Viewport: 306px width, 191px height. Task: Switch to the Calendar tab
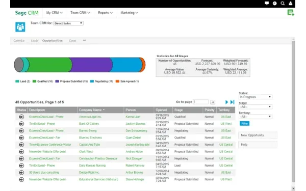point(19,41)
